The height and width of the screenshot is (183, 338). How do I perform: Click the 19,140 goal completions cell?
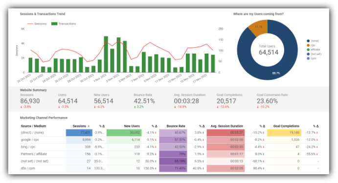[284, 132]
